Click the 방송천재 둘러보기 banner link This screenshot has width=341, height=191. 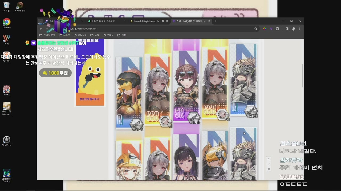[x=90, y=99]
